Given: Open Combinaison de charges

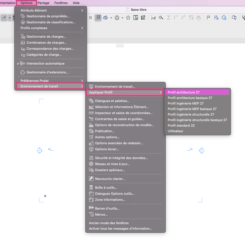Looking at the screenshot, I should pyautogui.click(x=51, y=42).
